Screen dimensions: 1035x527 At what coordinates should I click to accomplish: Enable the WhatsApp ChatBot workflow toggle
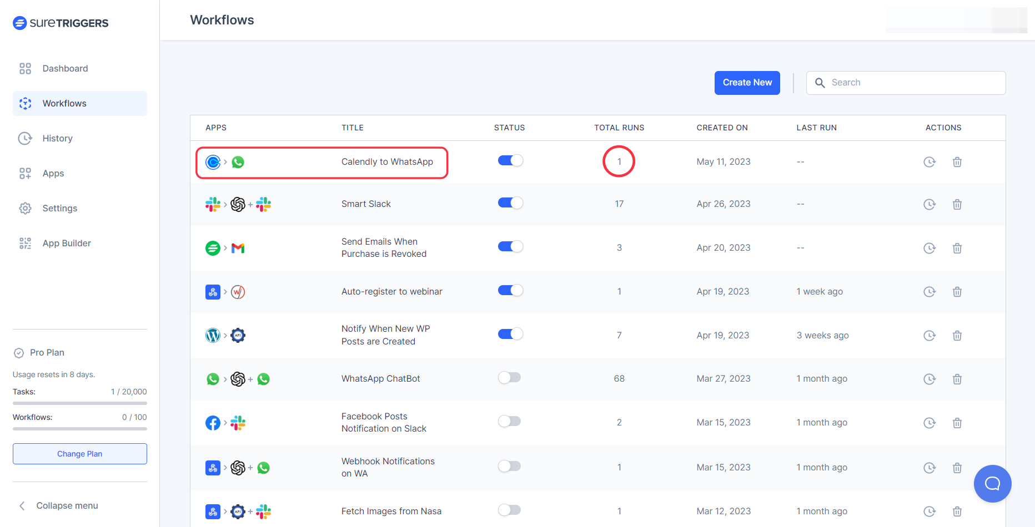click(x=510, y=378)
